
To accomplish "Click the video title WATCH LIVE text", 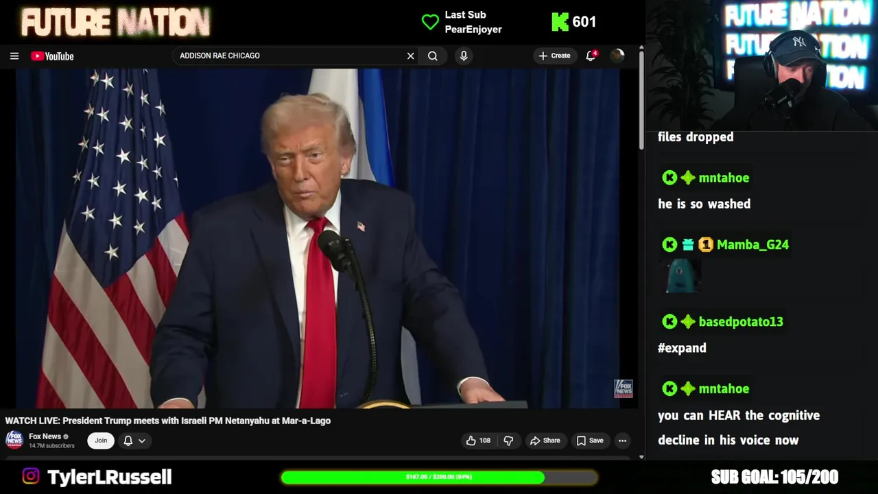I will (x=168, y=421).
